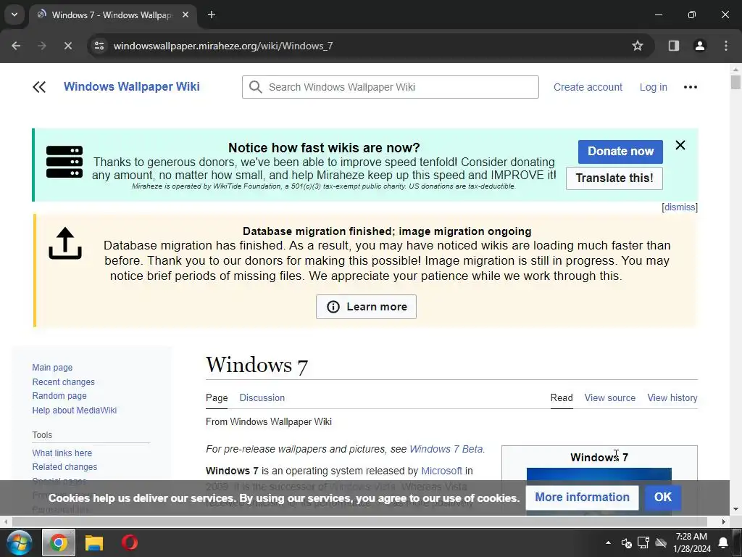Open Main page in the sidebar
742x557 pixels.
pos(52,368)
